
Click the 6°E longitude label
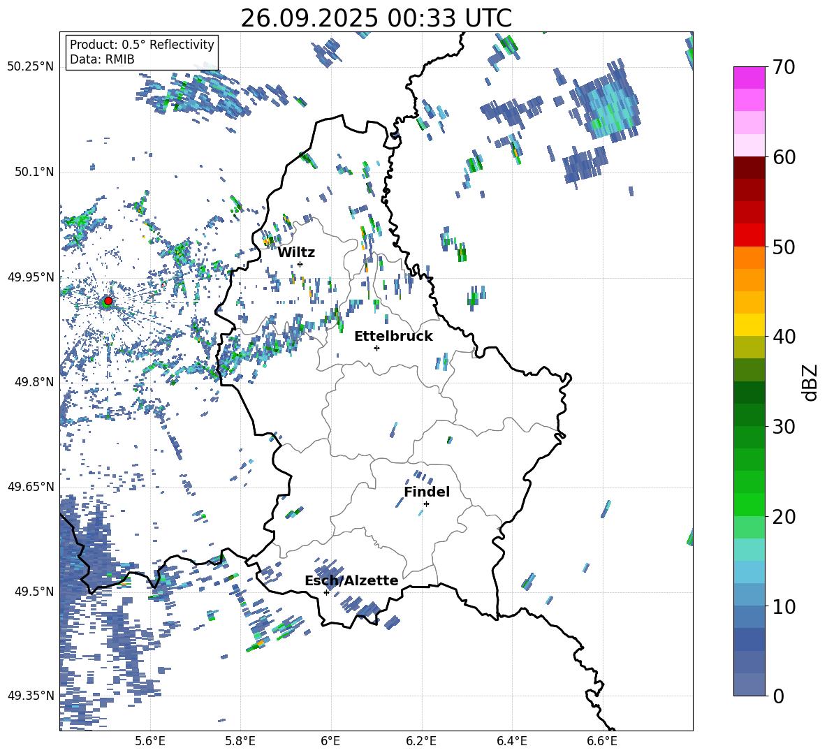point(330,742)
